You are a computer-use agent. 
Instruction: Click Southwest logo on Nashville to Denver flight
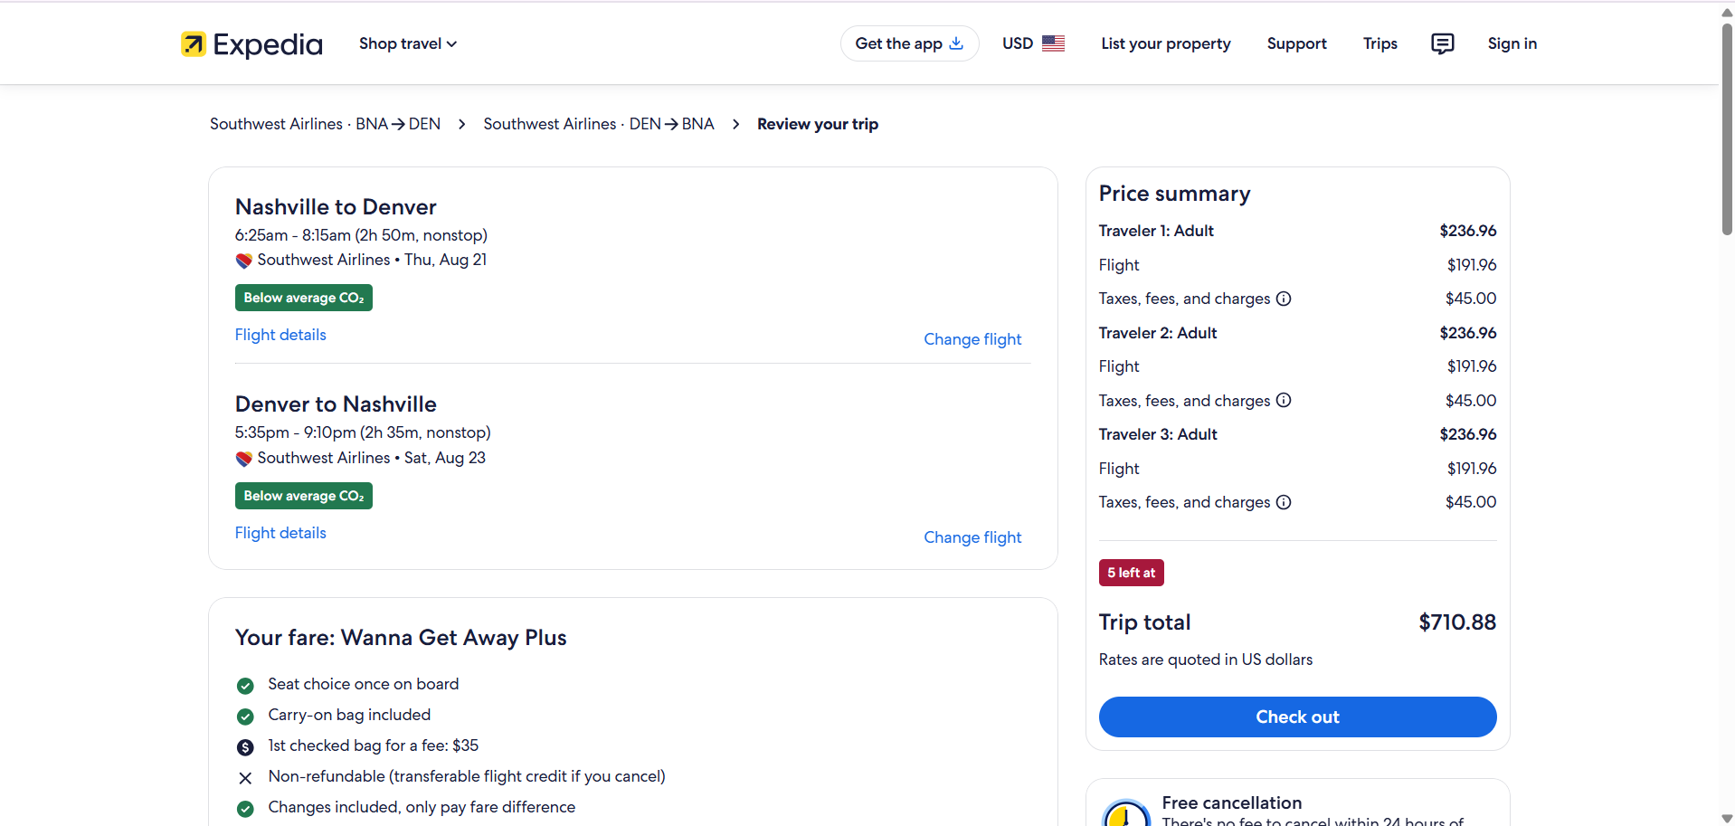[243, 261]
